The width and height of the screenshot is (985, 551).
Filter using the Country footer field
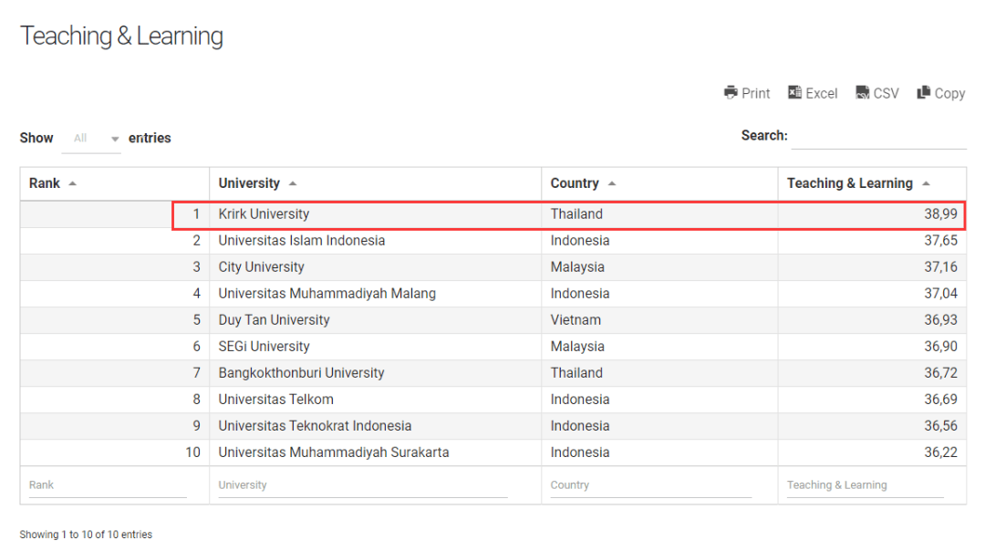[x=650, y=485]
